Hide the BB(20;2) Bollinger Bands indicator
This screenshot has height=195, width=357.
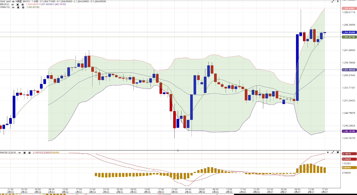(x=13, y=5)
